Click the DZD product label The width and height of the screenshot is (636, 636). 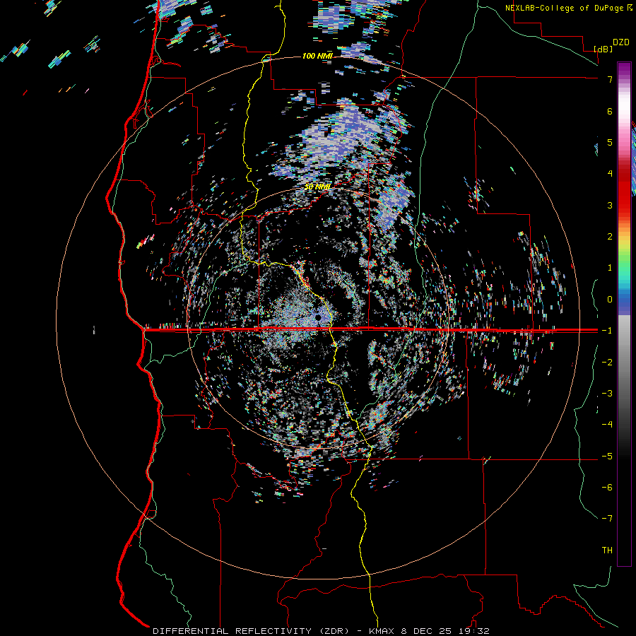[x=621, y=42]
